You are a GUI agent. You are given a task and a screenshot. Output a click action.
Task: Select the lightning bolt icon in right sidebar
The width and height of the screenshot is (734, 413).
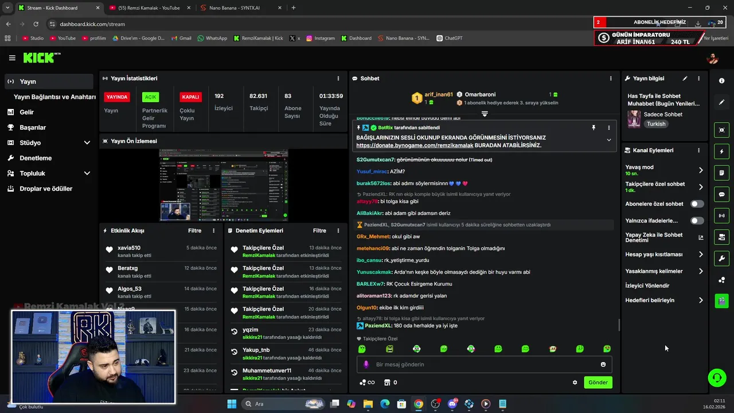[x=721, y=151]
